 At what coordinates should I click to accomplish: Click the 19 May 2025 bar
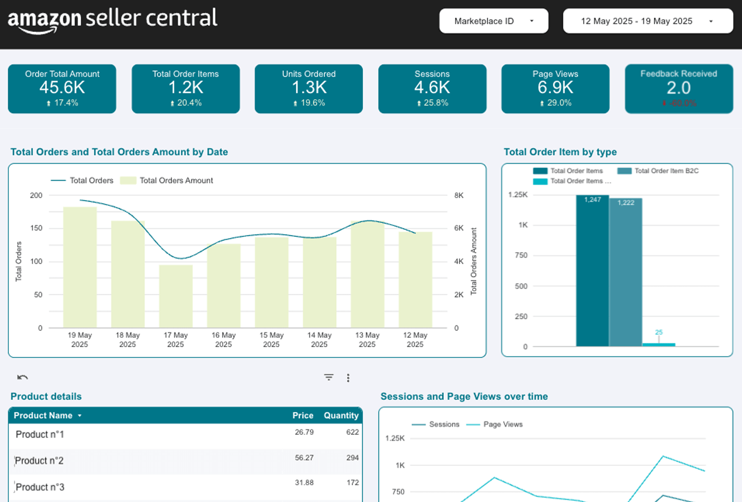coord(80,267)
